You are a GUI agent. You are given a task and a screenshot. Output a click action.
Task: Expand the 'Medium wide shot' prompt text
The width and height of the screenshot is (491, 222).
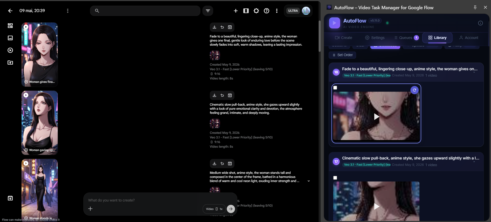pos(309,181)
